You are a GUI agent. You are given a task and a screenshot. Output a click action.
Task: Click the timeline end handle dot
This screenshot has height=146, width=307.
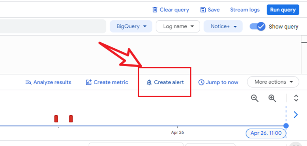pos(286,126)
